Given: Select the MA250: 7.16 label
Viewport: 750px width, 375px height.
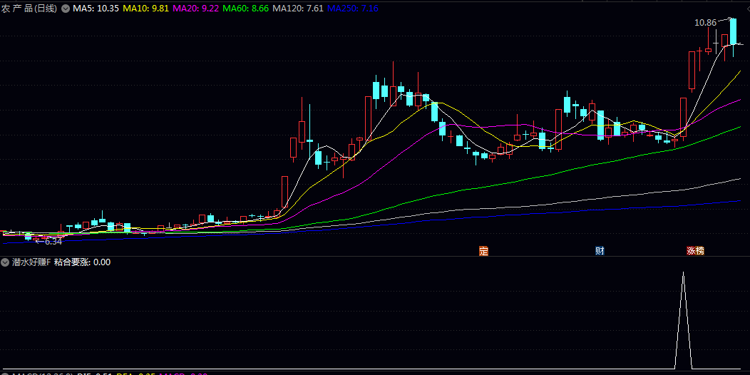Looking at the screenshot, I should (x=354, y=9).
